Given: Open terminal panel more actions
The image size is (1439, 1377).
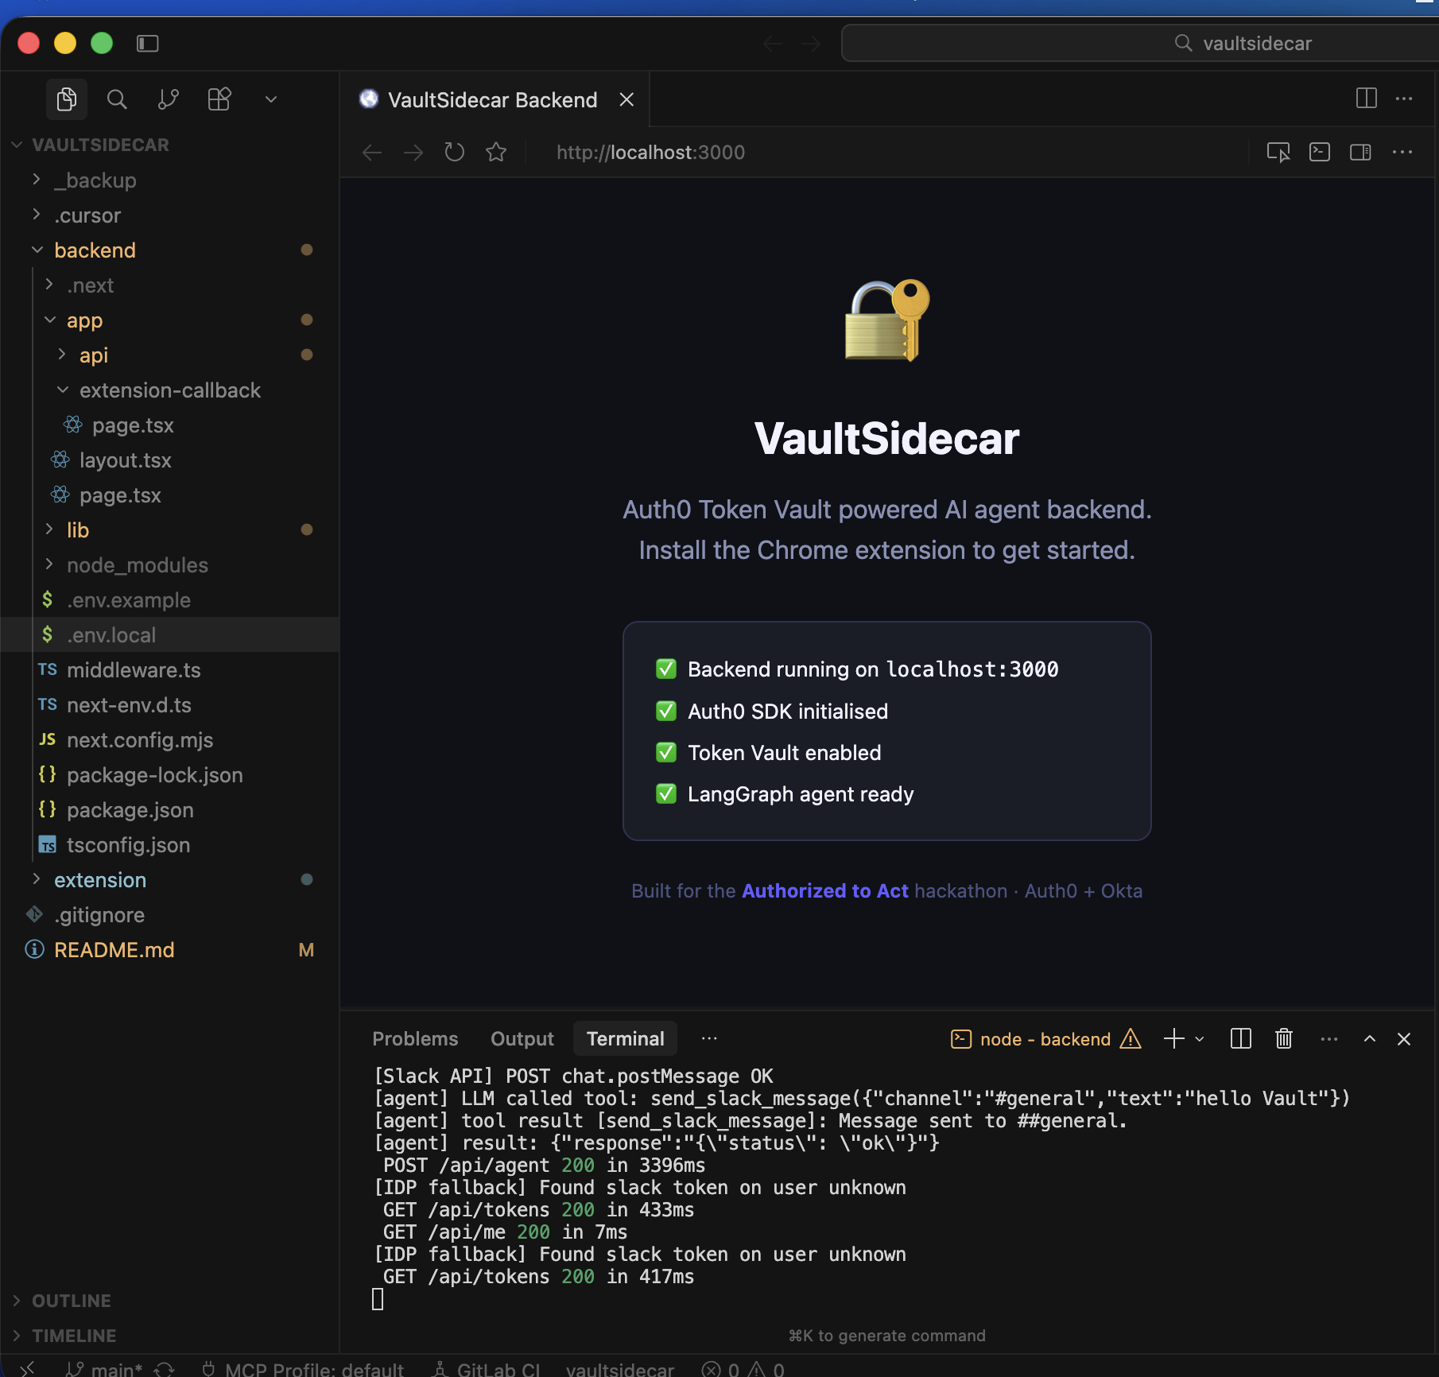Looking at the screenshot, I should click(x=1328, y=1039).
